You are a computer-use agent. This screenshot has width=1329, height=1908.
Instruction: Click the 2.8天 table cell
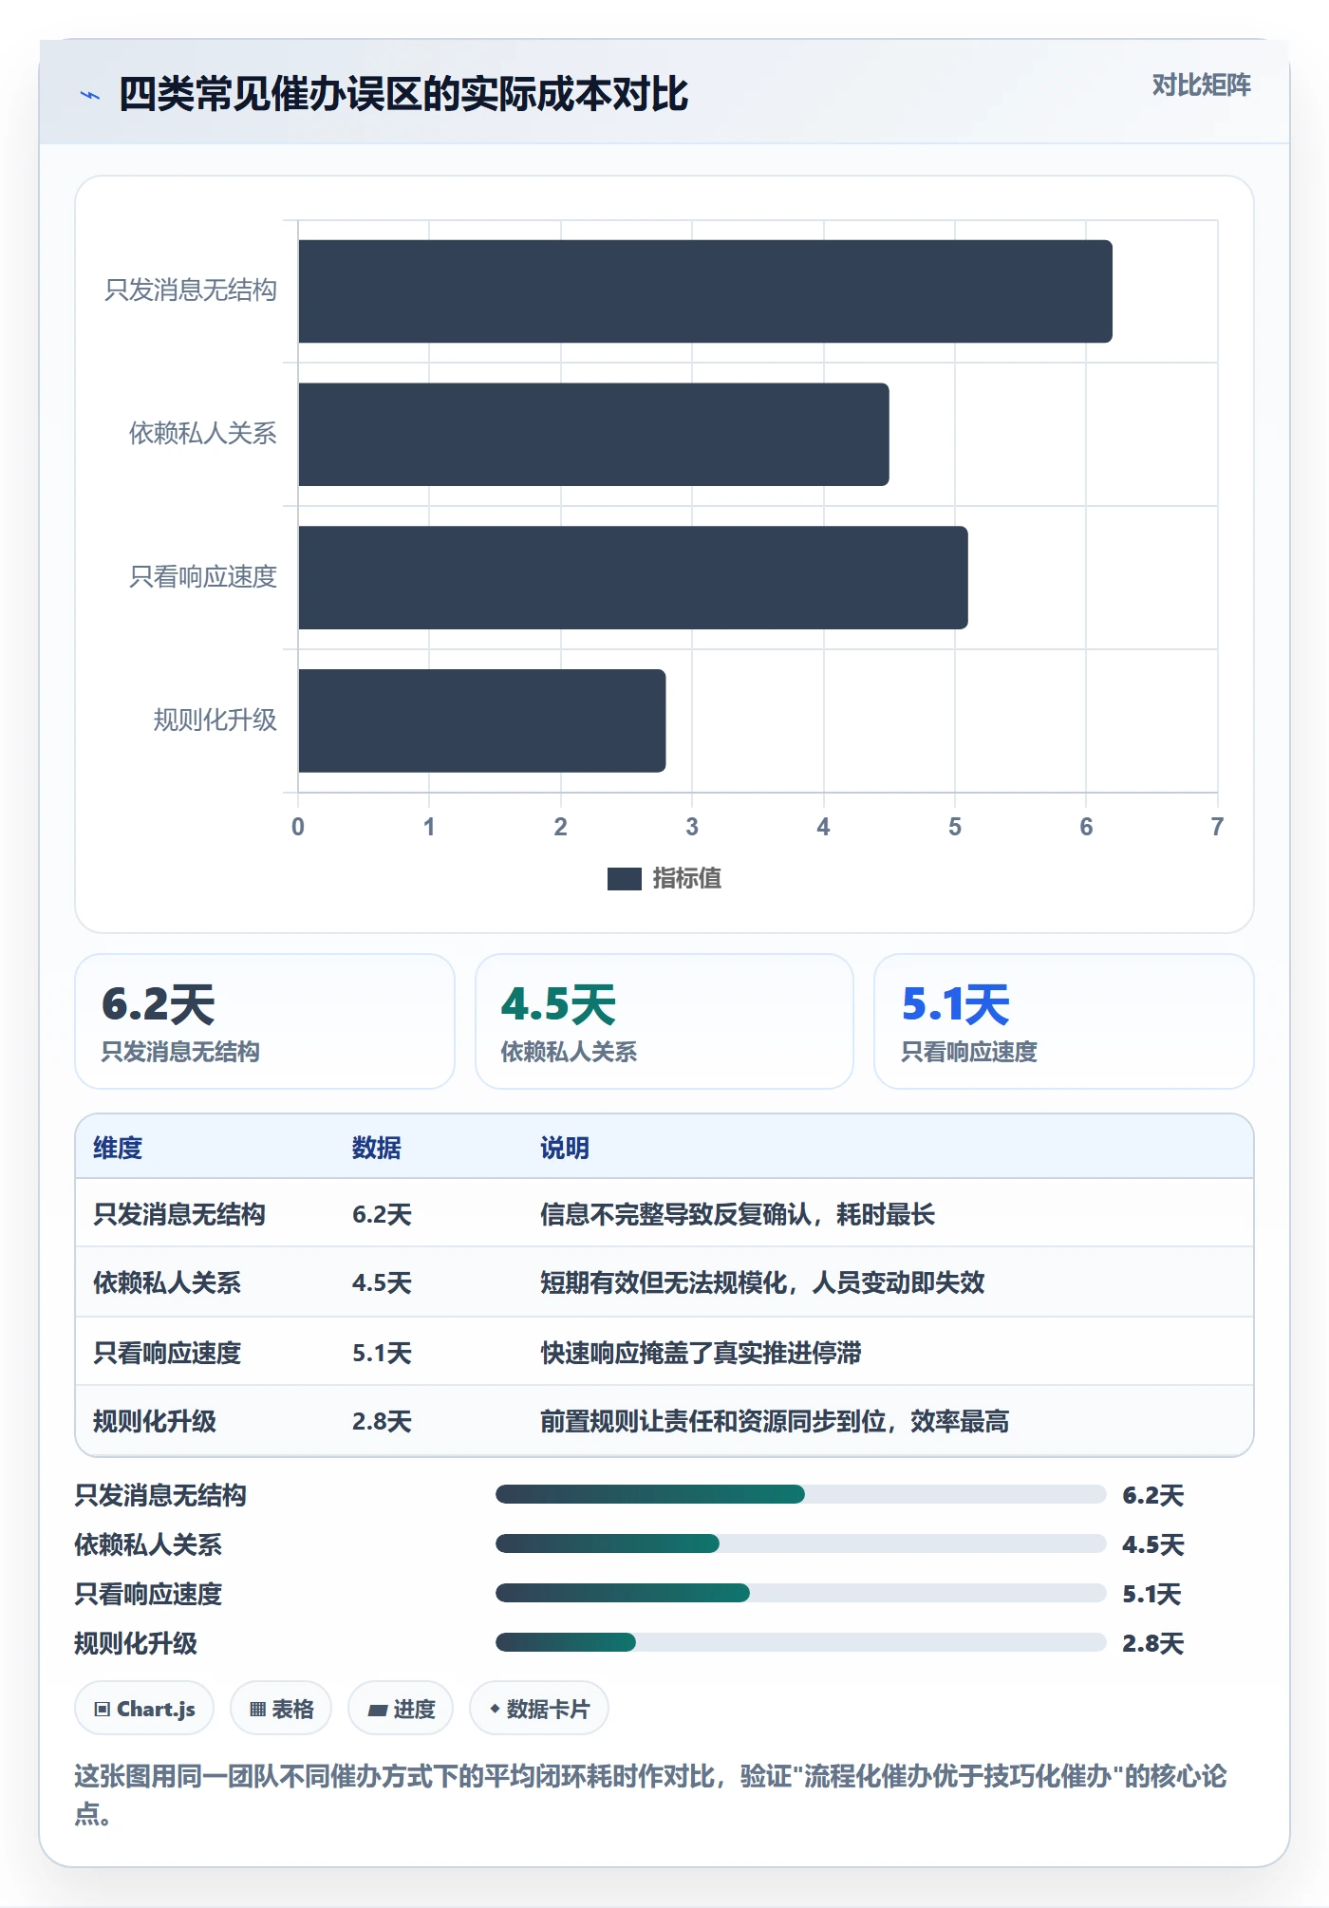(x=382, y=1421)
